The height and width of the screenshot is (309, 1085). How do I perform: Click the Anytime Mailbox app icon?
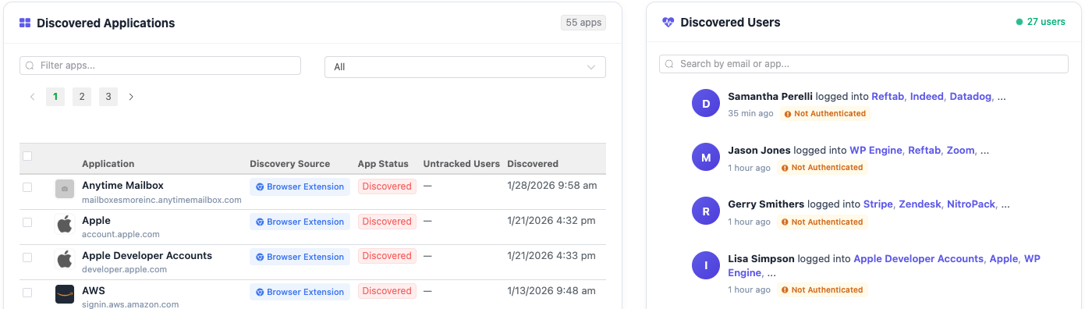tap(65, 189)
